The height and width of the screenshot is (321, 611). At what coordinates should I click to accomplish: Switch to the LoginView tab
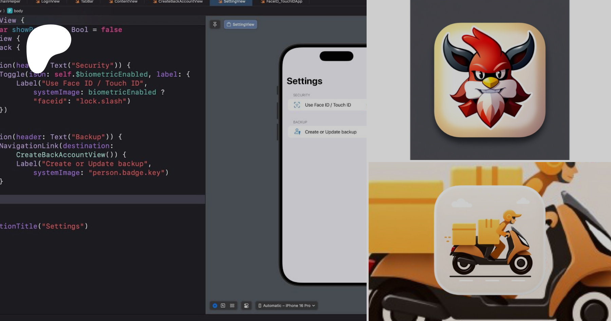pos(50,2)
